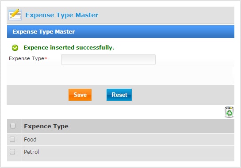Screen dimensions: 241x168
Task: Check the box for the Petrol row
Action: tap(12, 152)
